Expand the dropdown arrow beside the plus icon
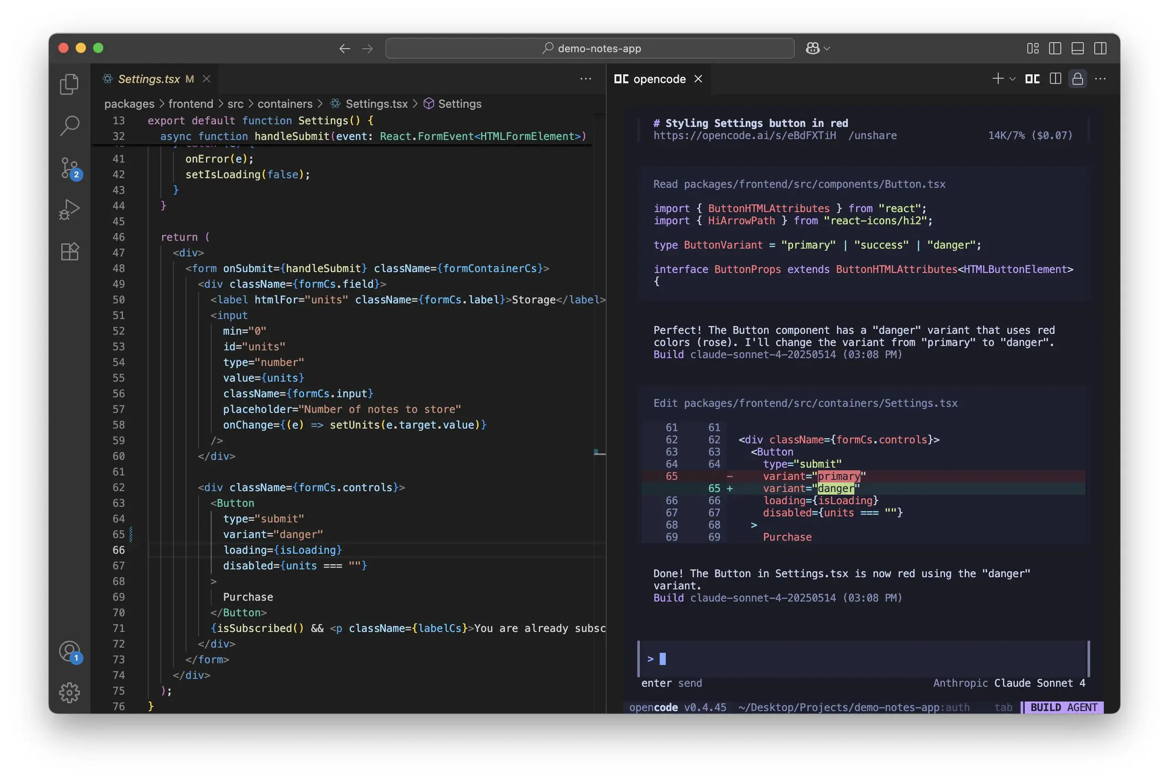This screenshot has height=778, width=1169. (1012, 79)
